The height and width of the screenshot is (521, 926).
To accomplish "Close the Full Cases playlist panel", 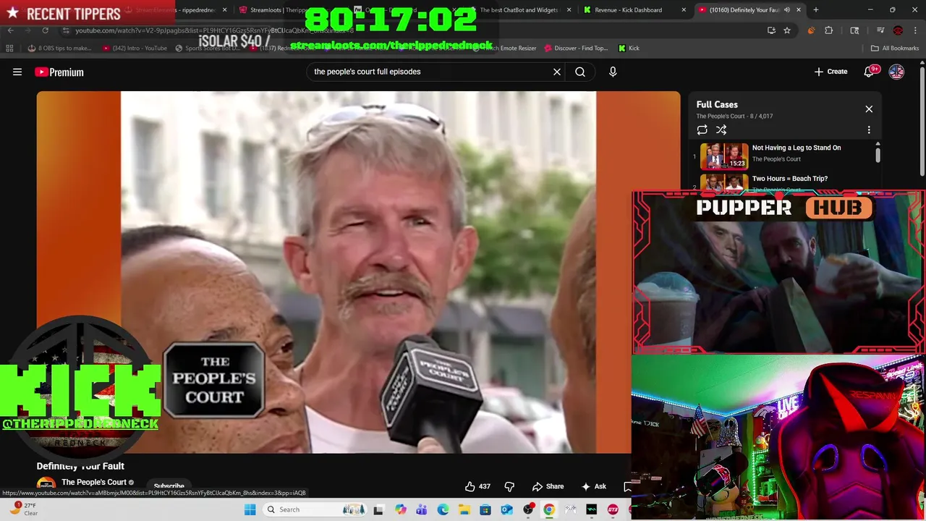I will point(869,109).
